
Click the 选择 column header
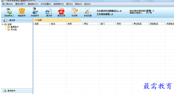tap(41, 24)
